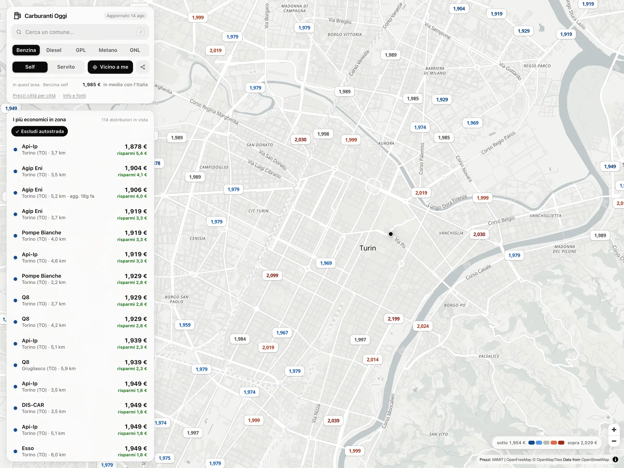Choose the Metano fuel tab
This screenshot has width=624, height=468.
click(108, 50)
